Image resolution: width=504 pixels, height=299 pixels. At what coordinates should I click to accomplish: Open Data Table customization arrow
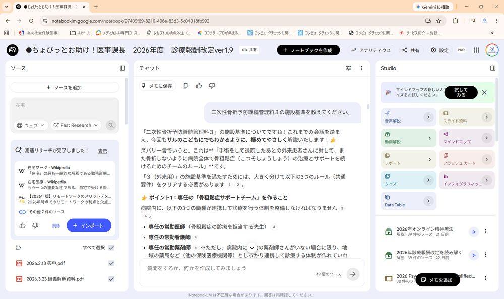click(428, 201)
